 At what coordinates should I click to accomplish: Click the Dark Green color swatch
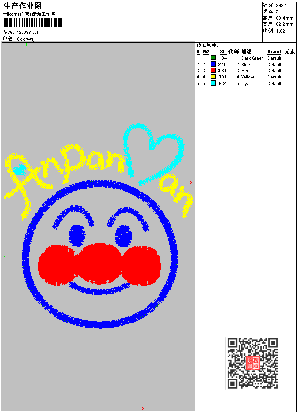pos(213,58)
